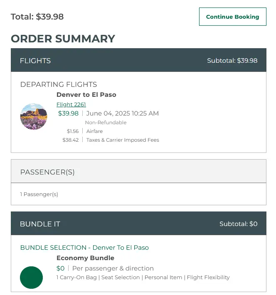Screen dimensions: 276x295
Task: Click the Non-Refundable label
Action: coord(106,123)
